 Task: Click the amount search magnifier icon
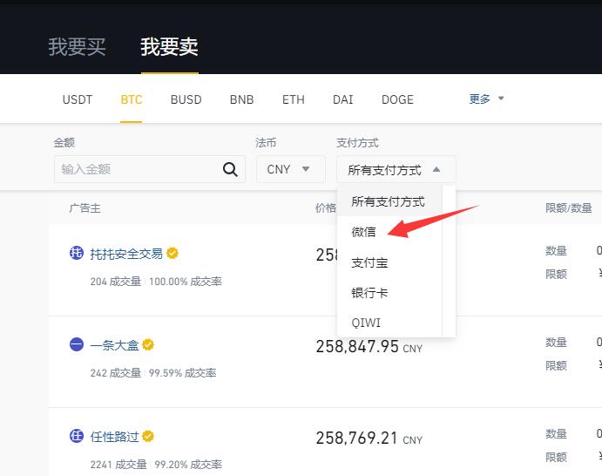[230, 169]
